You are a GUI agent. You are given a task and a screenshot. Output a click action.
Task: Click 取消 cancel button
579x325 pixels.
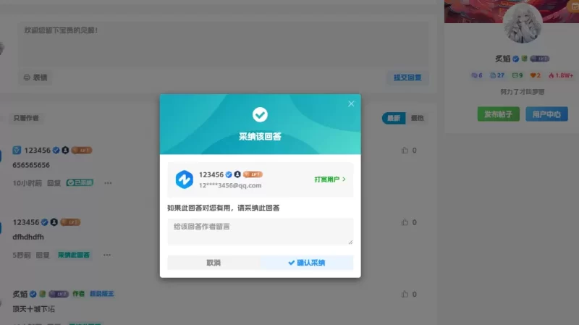(x=214, y=263)
